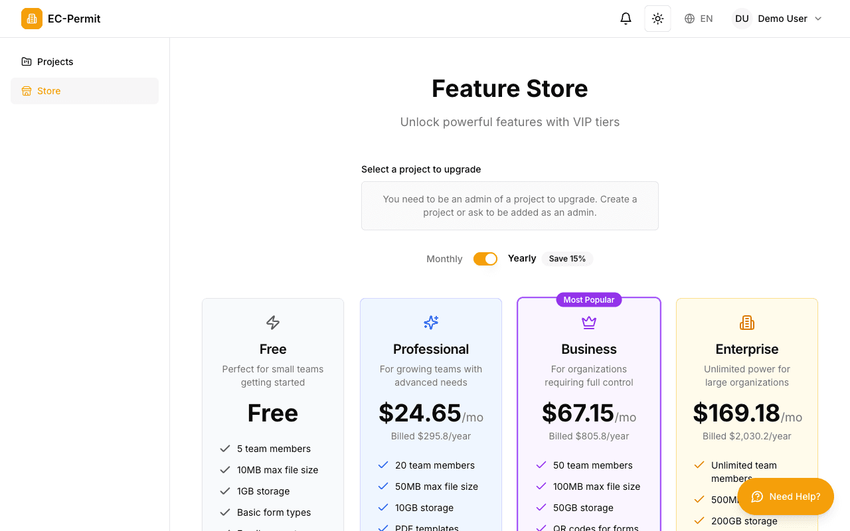Click the Save 15% badge
Image resolution: width=850 pixels, height=531 pixels.
point(567,258)
